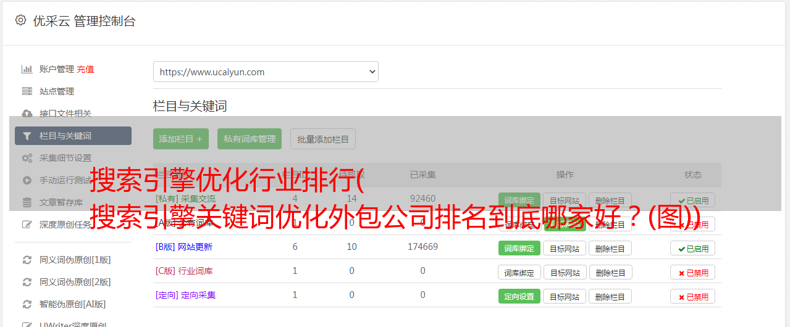Click the 92460 collected count cell
This screenshot has height=327, width=790.
pos(423,199)
